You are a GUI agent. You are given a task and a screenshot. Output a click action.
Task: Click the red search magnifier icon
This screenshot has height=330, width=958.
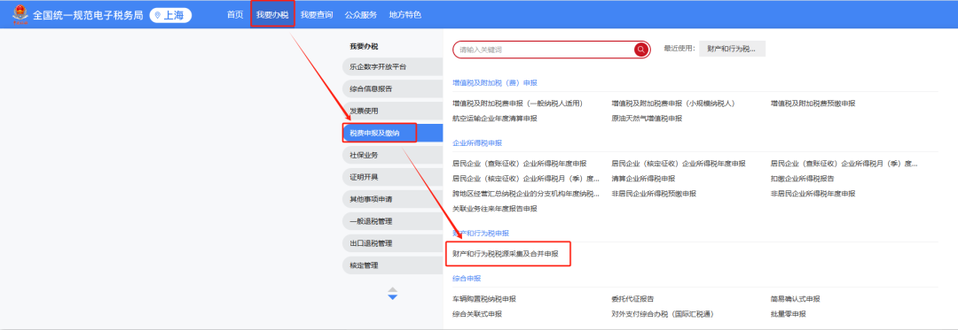[641, 50]
